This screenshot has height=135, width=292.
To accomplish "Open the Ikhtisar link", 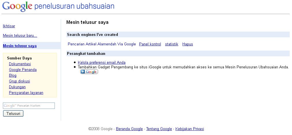I will click(9, 26).
